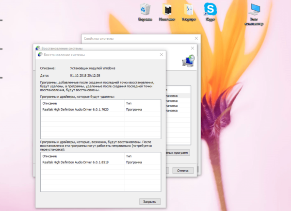Close the back Восстановление системы wizard window

(193, 48)
